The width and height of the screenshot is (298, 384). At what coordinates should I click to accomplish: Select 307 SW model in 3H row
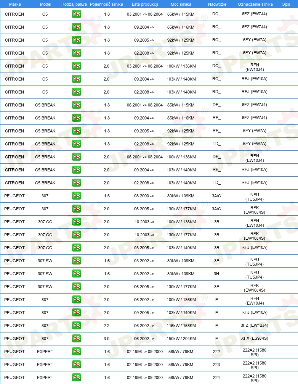point(45,274)
